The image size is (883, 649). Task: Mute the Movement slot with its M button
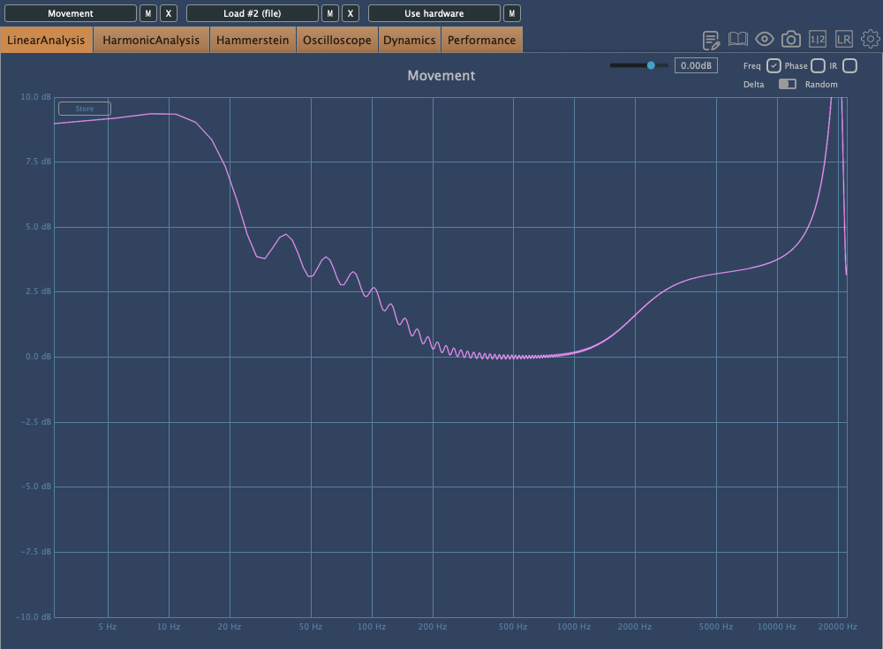point(148,13)
